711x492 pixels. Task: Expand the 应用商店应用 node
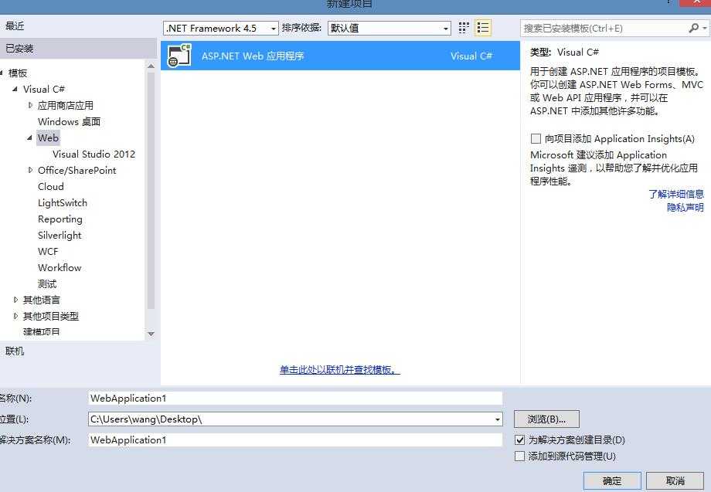[x=30, y=105]
